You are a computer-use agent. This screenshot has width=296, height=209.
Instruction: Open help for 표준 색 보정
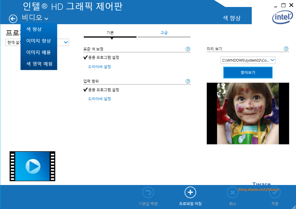click(x=188, y=49)
